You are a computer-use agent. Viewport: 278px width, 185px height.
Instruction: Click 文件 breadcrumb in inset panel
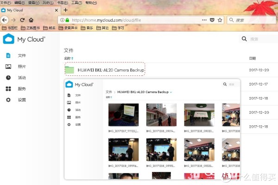109,92
